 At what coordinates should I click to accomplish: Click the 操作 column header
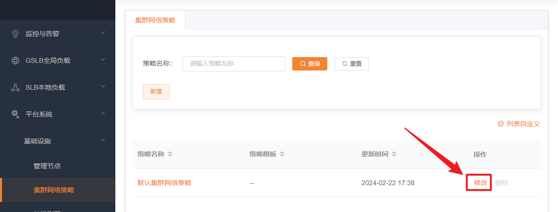point(480,154)
